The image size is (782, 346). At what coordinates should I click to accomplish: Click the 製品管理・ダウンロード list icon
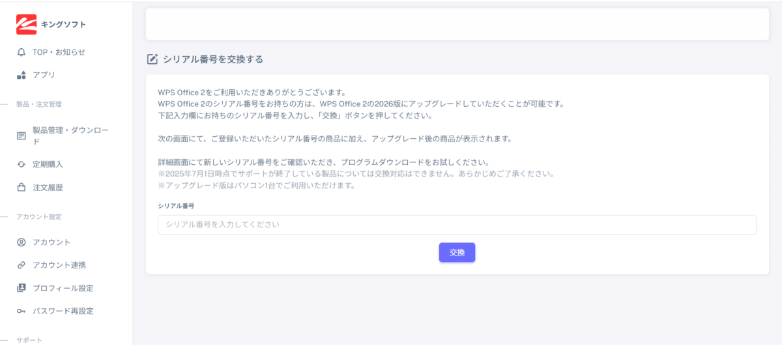(x=22, y=136)
